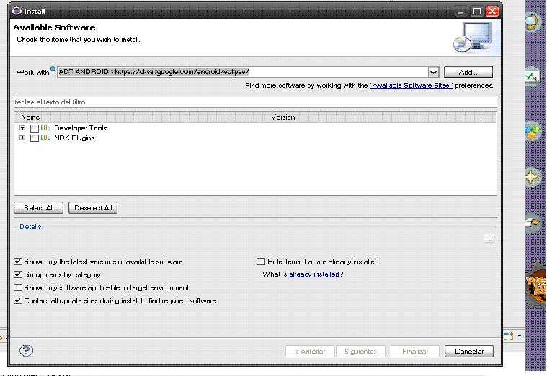Uncheck Contact all update sites checkbox
The height and width of the screenshot is (376, 547).
coord(18,300)
